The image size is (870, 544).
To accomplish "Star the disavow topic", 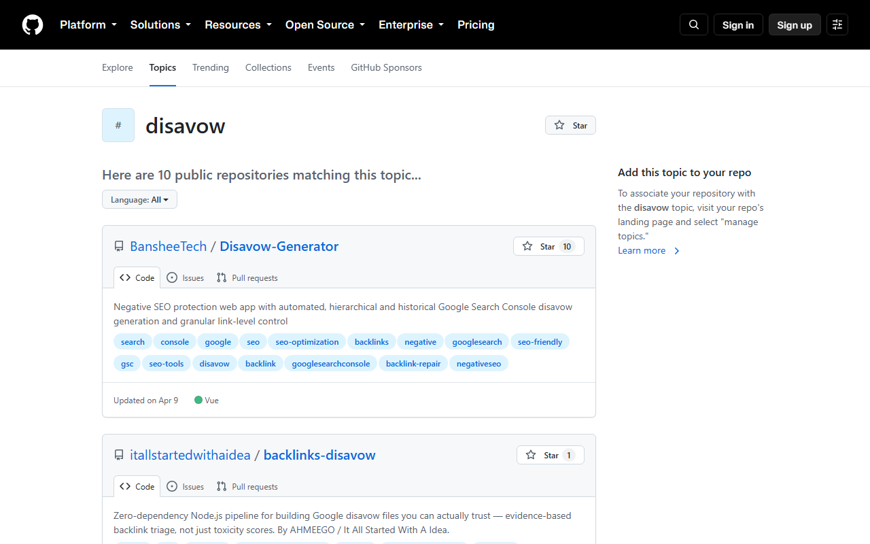I will coord(570,125).
